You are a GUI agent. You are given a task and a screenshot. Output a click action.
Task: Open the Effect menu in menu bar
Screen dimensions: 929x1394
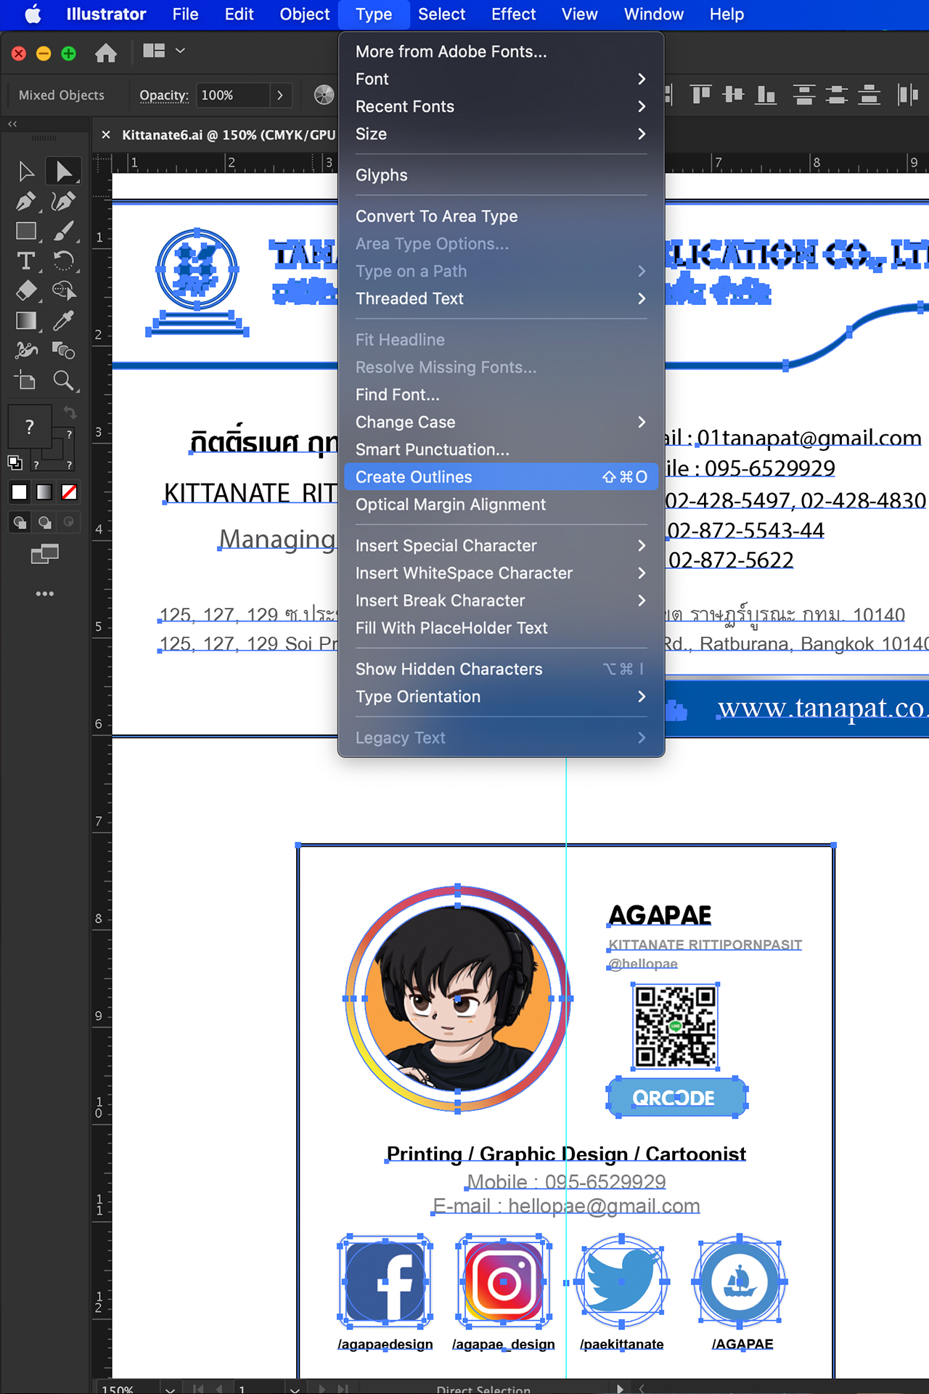point(513,15)
